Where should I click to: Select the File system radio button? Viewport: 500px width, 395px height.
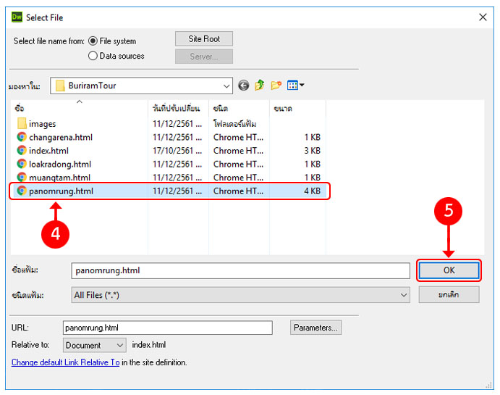point(93,41)
